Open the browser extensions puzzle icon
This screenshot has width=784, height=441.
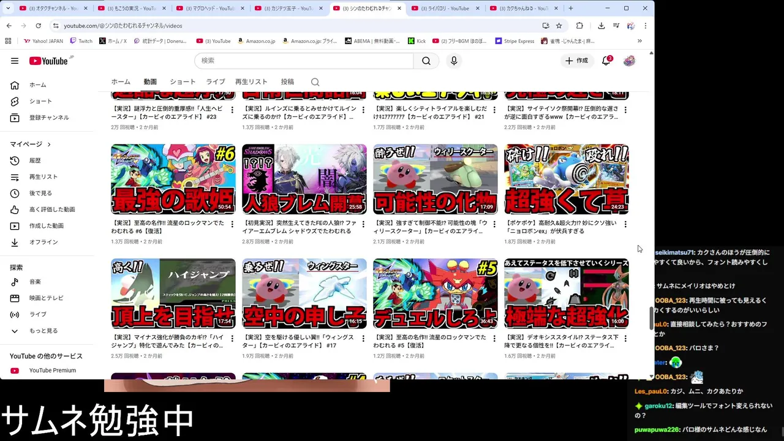coord(579,26)
